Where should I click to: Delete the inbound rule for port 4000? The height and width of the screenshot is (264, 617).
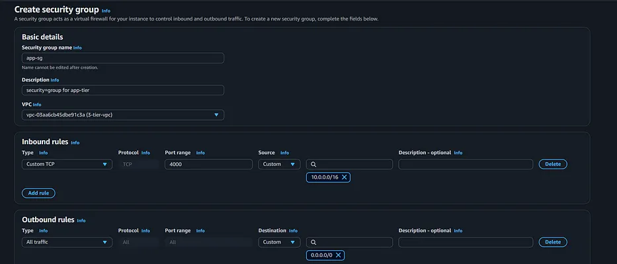tap(553, 164)
